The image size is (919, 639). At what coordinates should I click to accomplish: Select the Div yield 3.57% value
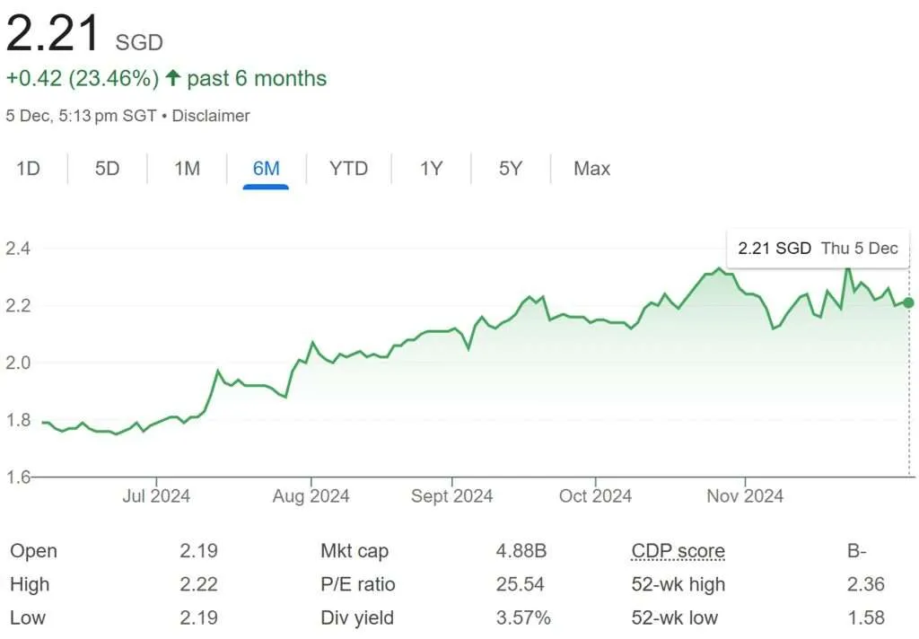coord(524,618)
